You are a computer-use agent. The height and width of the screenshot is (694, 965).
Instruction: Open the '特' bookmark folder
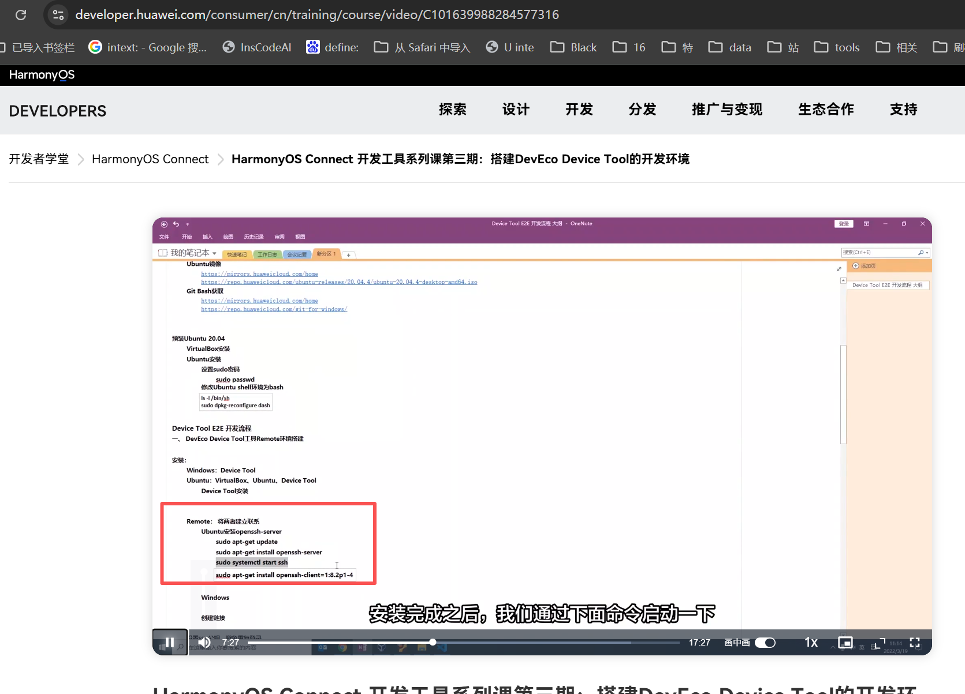pos(677,47)
